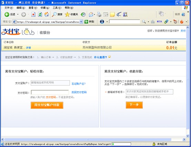
Task: Click the research books toolbar icon
Action: [x=125, y=14]
